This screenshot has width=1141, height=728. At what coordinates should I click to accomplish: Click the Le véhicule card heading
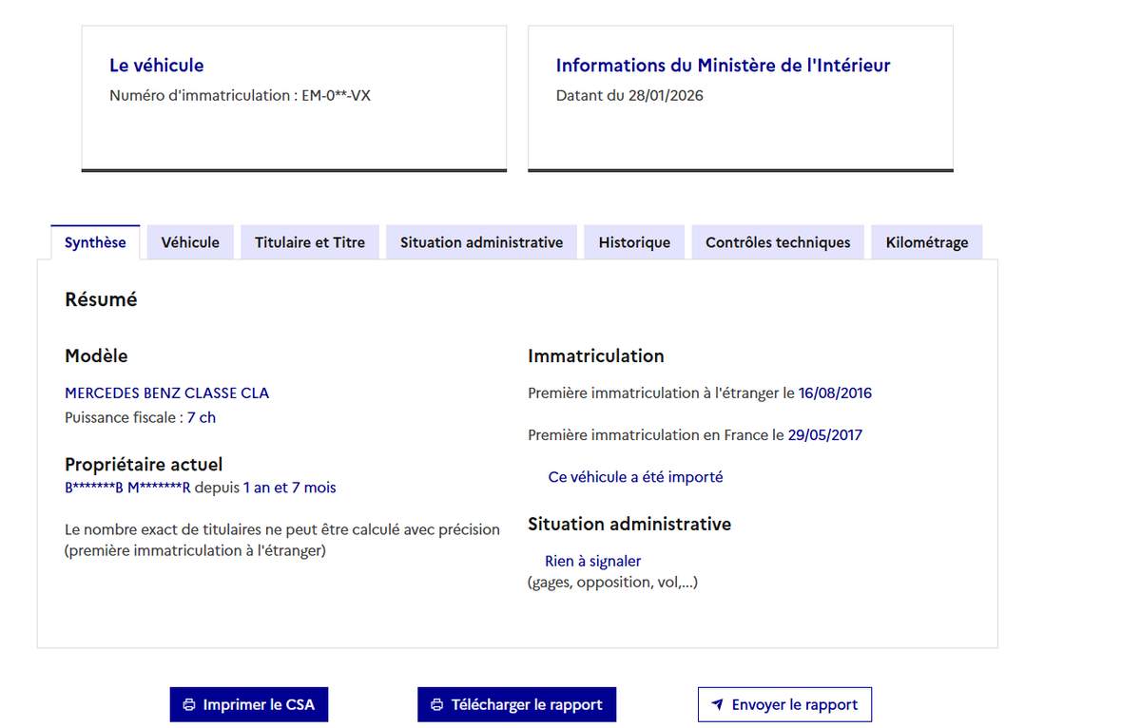click(157, 66)
